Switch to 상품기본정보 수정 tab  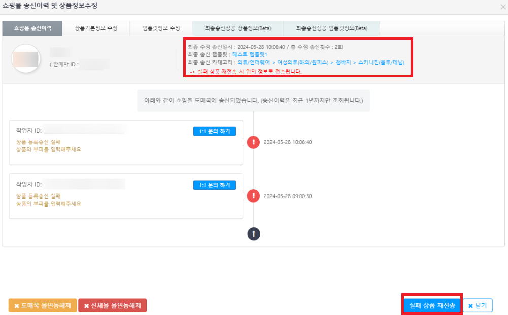[96, 28]
